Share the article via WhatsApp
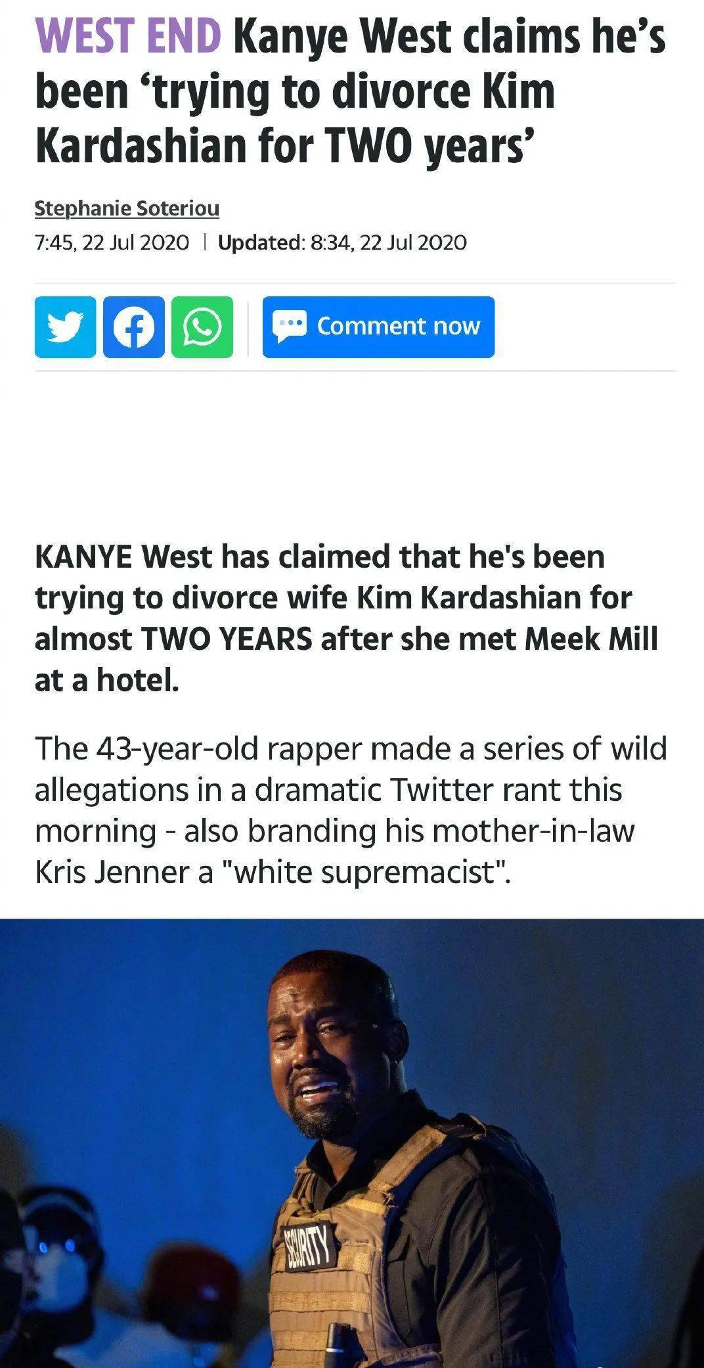The height and width of the screenshot is (1368, 704). pyautogui.click(x=202, y=327)
